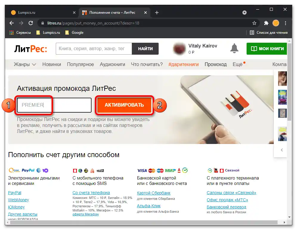297x230 pixels.
Task: Click the vertical page scrollbar
Action: (x=289, y=82)
